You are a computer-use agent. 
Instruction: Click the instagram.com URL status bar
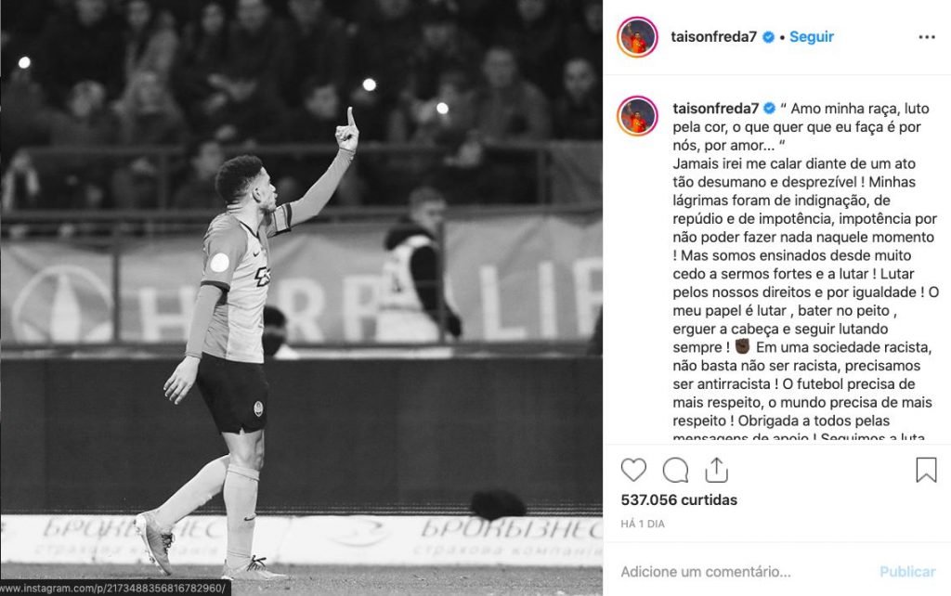click(x=115, y=589)
